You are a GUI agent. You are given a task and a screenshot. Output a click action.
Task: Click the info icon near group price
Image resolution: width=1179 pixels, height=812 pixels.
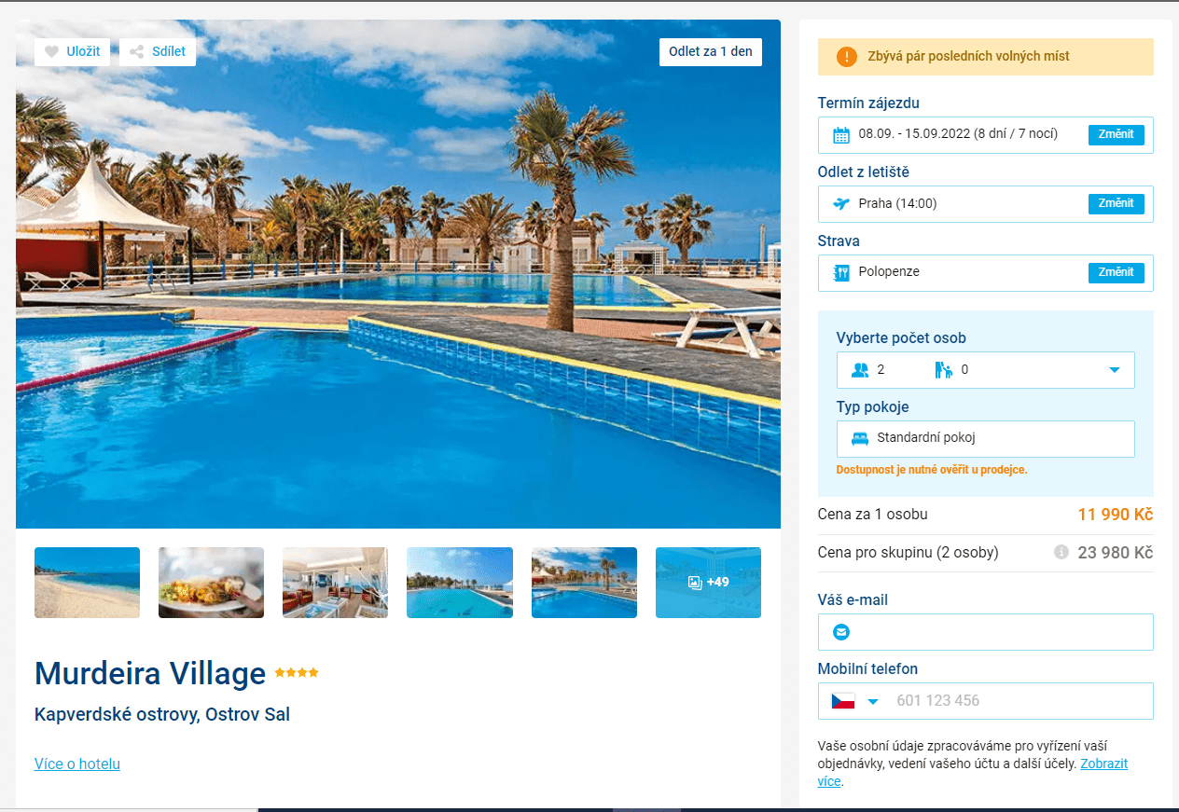pos(1061,552)
